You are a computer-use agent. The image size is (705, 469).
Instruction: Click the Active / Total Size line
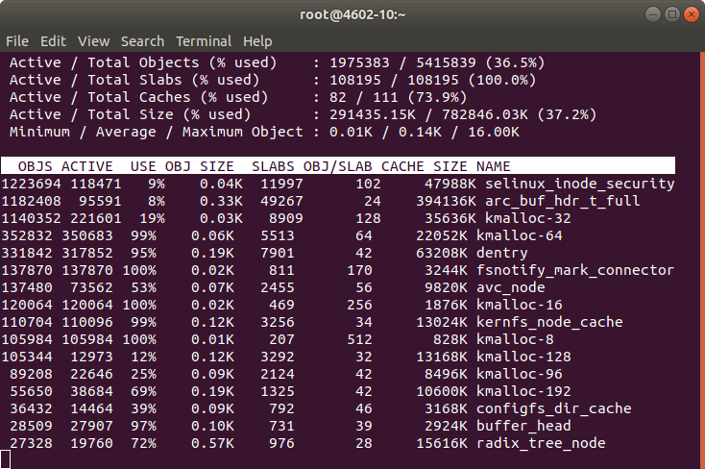304,114
